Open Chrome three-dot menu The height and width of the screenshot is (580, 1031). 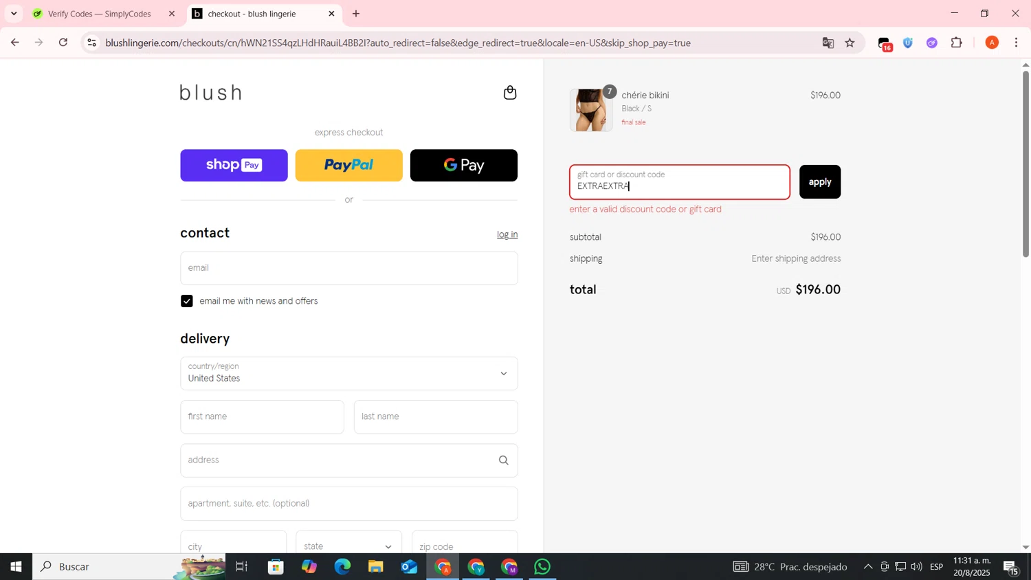pos(1017,43)
